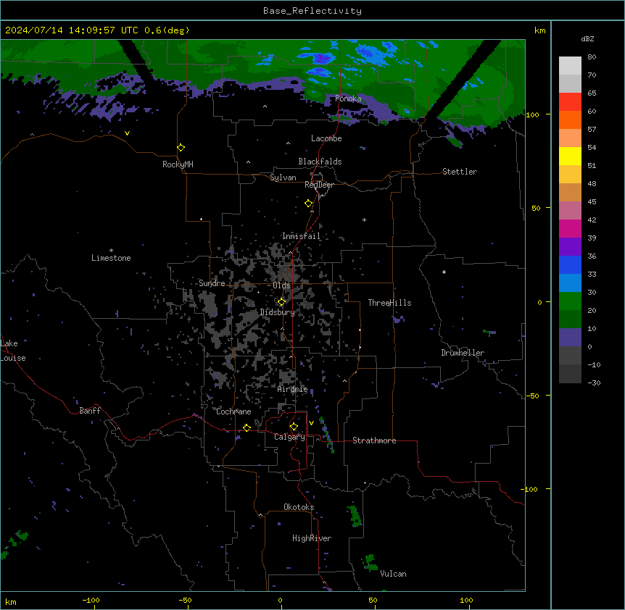This screenshot has height=610, width=625.
Task: Select the orange 57-60 dBZ legend swatch
Action: pos(570,120)
